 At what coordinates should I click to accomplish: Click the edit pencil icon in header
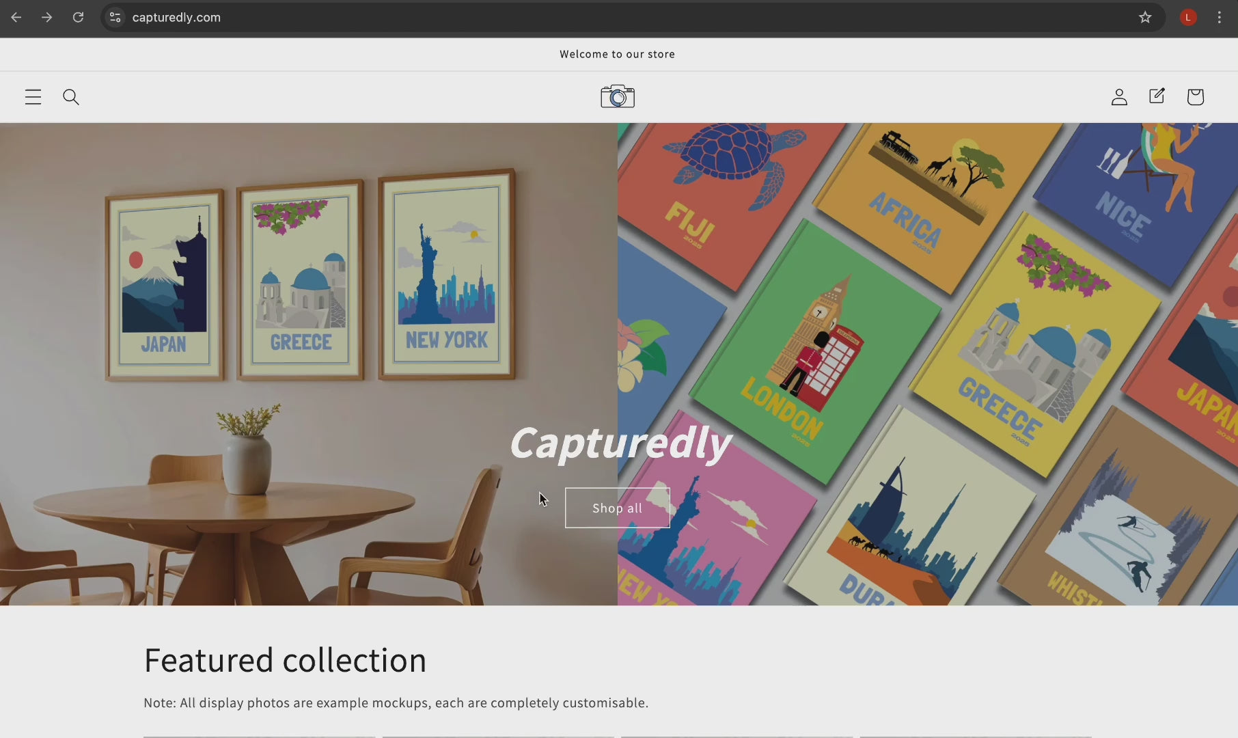click(1157, 96)
